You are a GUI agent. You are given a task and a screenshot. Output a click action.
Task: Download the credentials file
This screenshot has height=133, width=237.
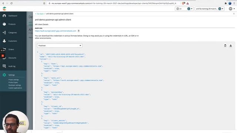(231, 45)
